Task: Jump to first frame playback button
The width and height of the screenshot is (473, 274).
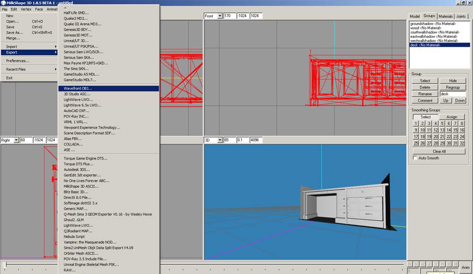Action: click(410, 264)
